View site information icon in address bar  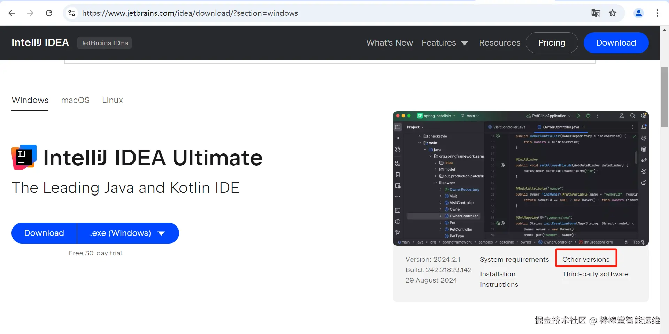coord(71,13)
